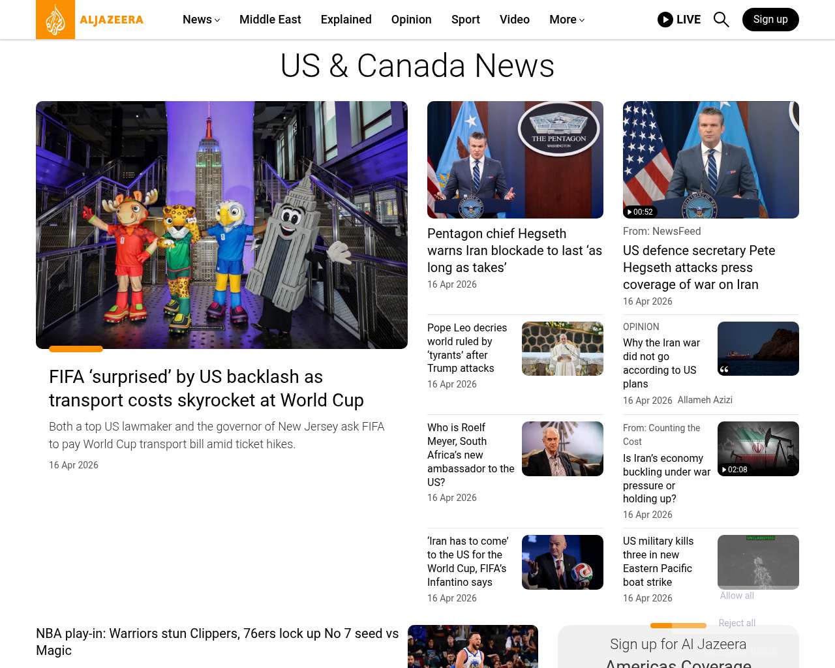Click the LIVE play icon

coord(665,20)
